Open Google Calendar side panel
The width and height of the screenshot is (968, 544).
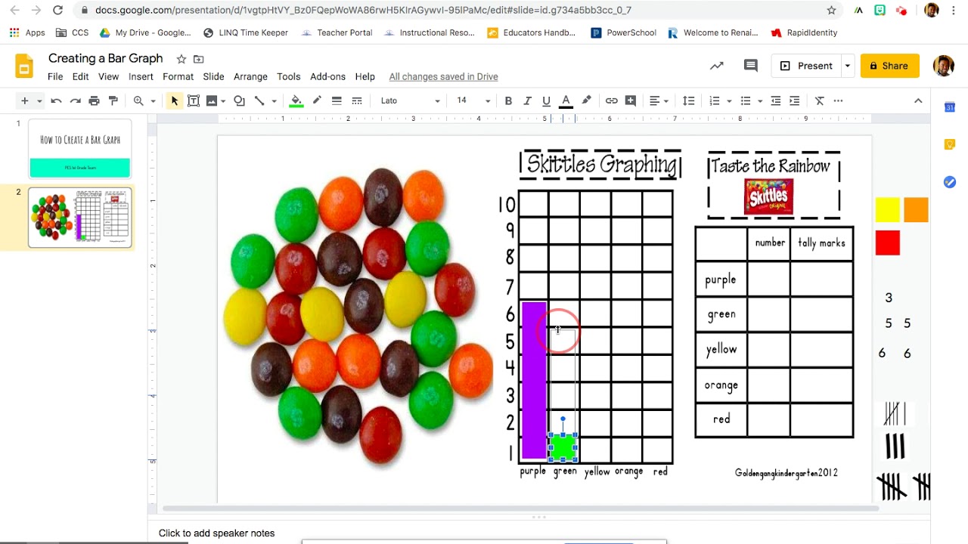point(950,107)
